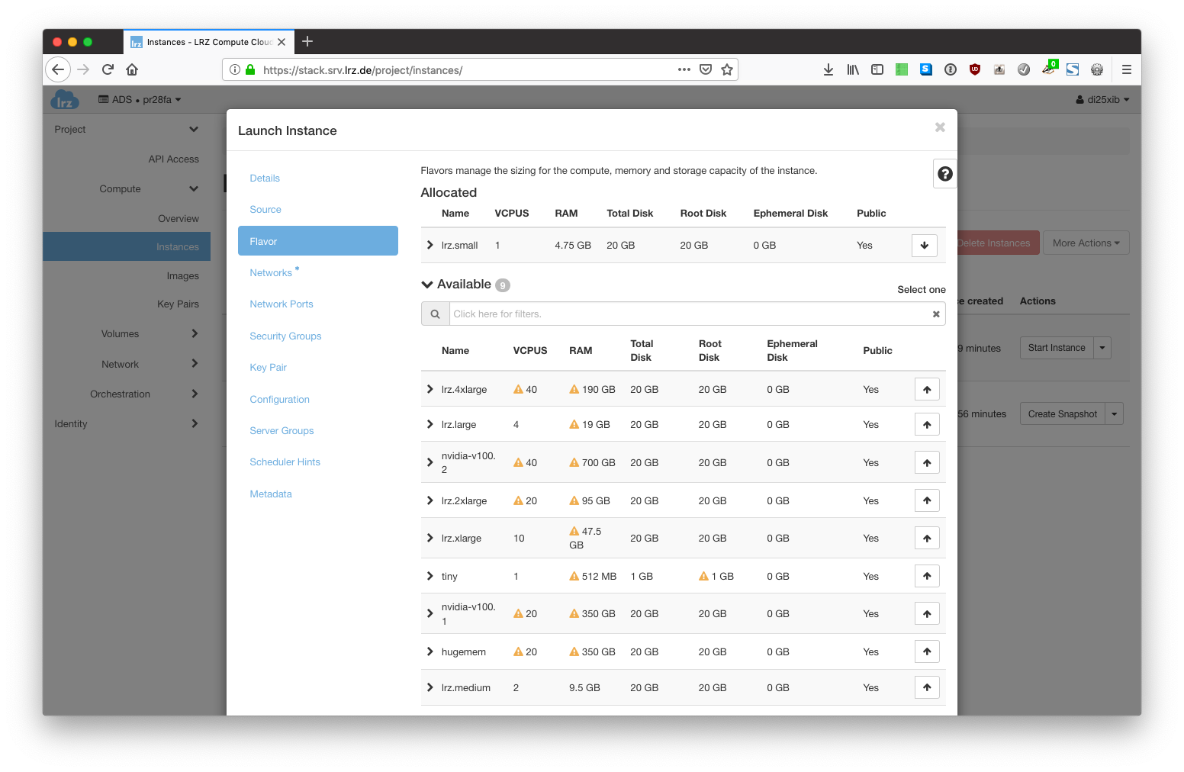Open the di25xib user menu
This screenshot has width=1184, height=772.
click(1102, 100)
